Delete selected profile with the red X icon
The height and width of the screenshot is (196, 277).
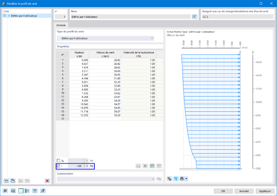tap(47, 181)
